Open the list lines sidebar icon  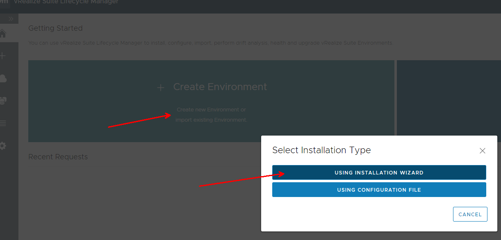3,123
